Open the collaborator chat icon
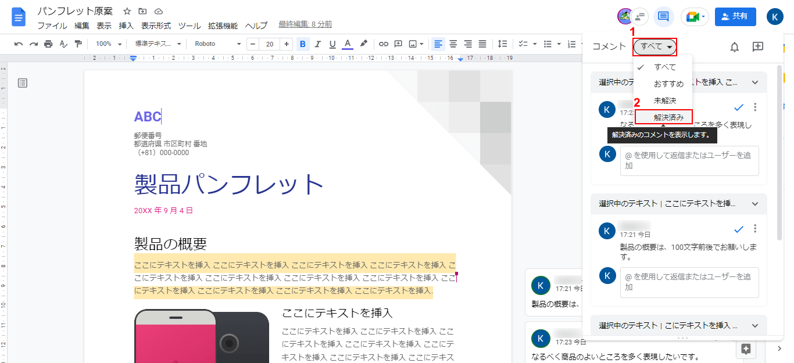794x363 pixels. click(x=640, y=17)
